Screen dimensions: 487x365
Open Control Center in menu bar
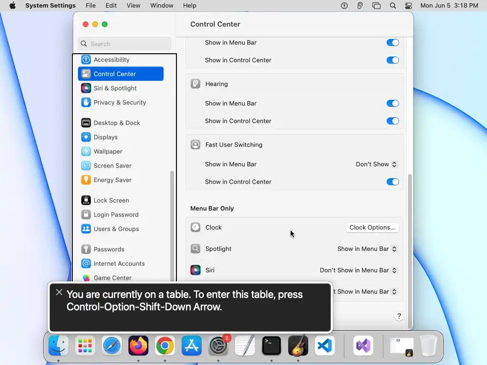(409, 6)
